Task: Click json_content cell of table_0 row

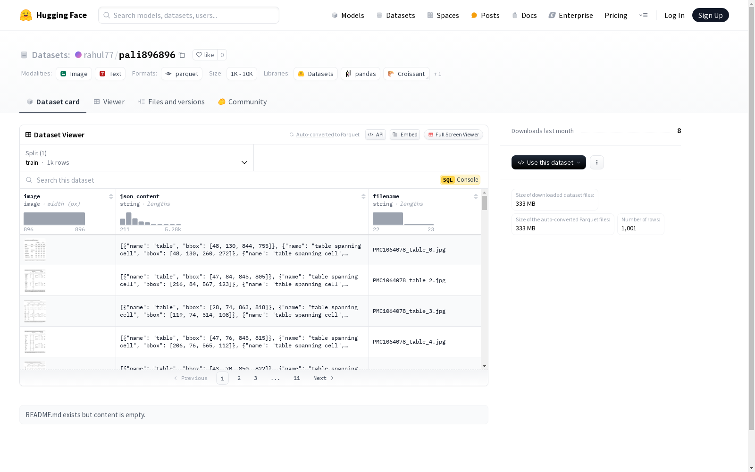Action: tap(242, 250)
